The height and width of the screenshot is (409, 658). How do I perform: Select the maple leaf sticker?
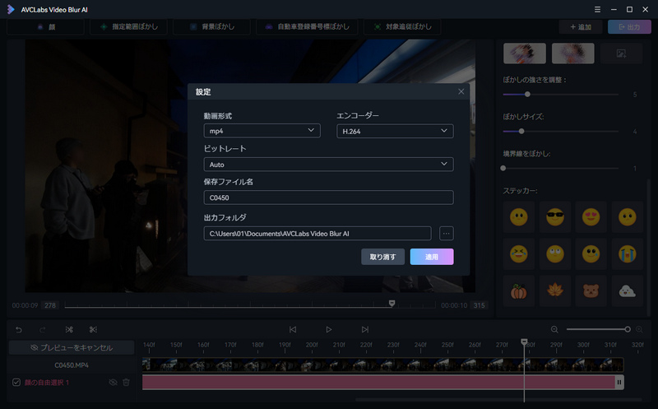[x=554, y=291]
